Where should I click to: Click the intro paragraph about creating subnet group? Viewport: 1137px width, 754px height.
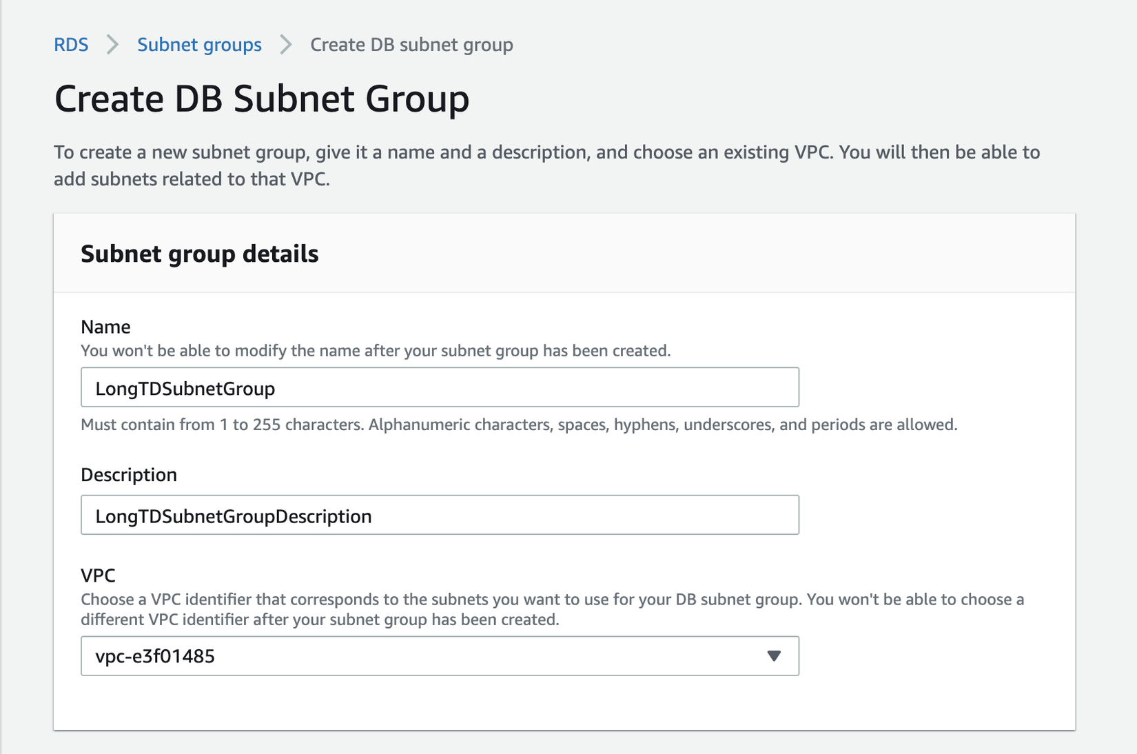546,165
